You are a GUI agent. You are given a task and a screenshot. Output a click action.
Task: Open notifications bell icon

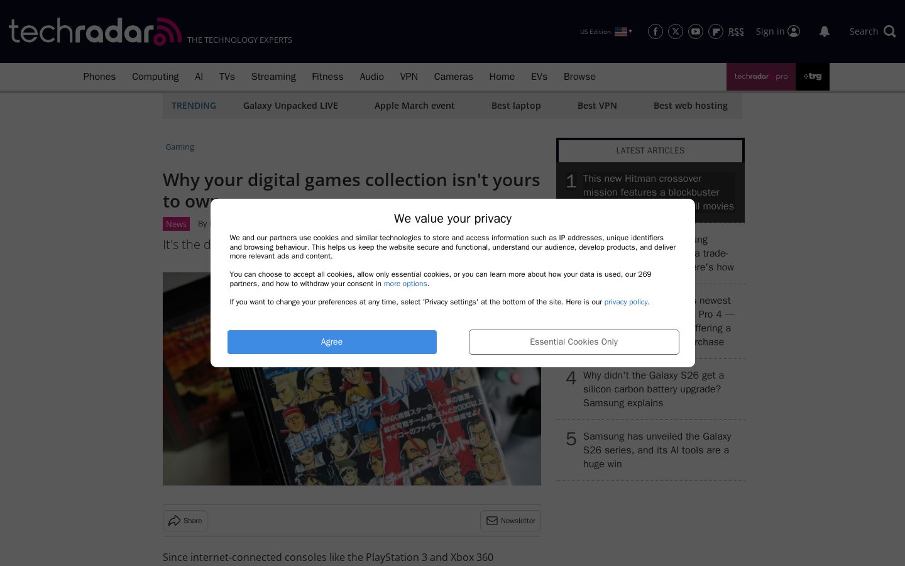[825, 31]
